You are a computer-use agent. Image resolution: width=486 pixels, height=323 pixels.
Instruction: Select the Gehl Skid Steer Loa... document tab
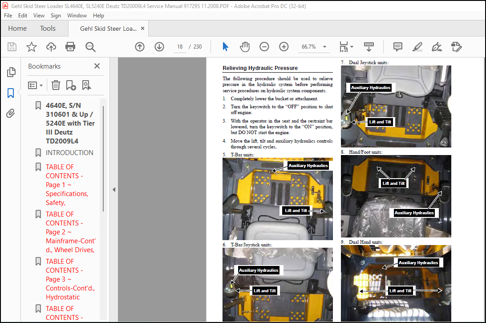(x=108, y=29)
